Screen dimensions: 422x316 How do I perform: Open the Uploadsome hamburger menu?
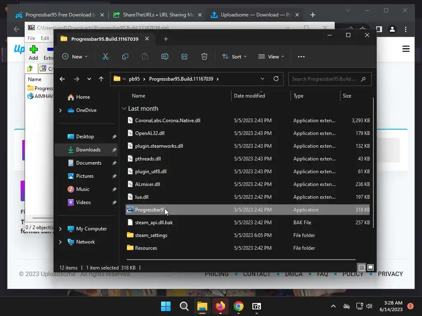406,49
